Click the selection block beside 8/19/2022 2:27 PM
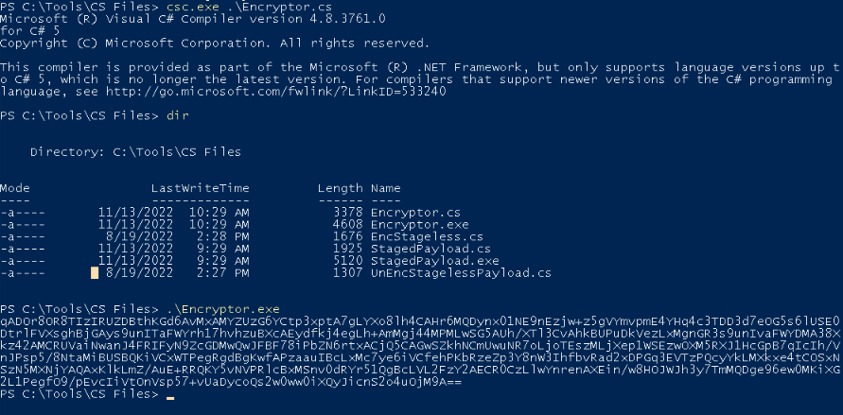 point(95,273)
